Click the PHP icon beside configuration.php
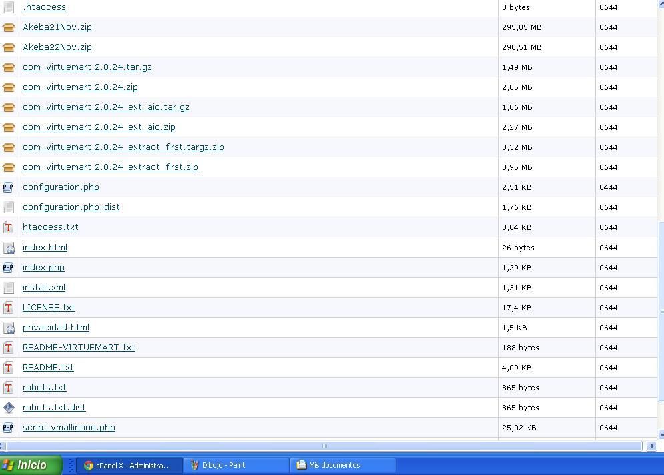This screenshot has height=475, width=664. (8, 187)
